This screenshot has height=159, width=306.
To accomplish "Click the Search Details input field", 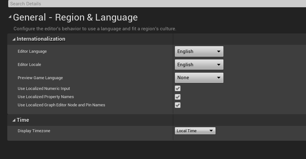I will pyautogui.click(x=157, y=3).
